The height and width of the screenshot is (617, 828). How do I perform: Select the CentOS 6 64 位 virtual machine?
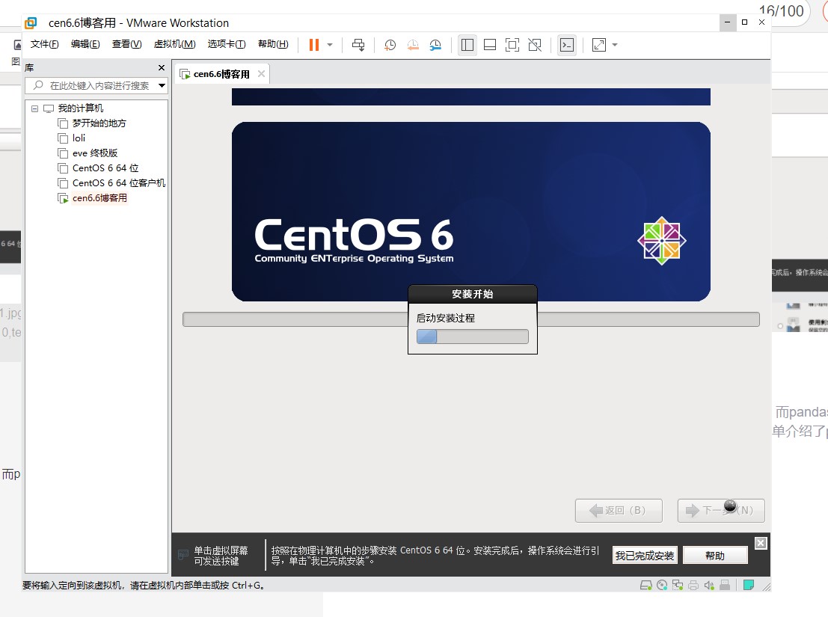[105, 168]
